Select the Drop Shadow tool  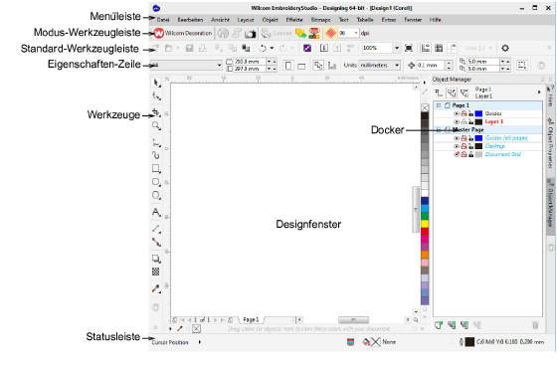(x=155, y=259)
